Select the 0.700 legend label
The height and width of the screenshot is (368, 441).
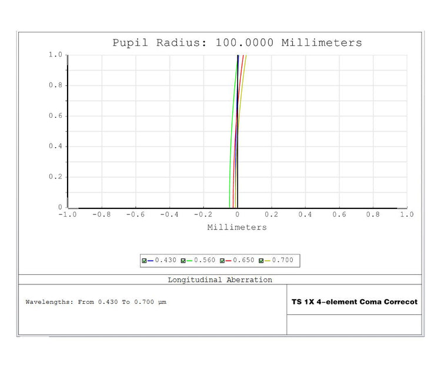coord(282,260)
